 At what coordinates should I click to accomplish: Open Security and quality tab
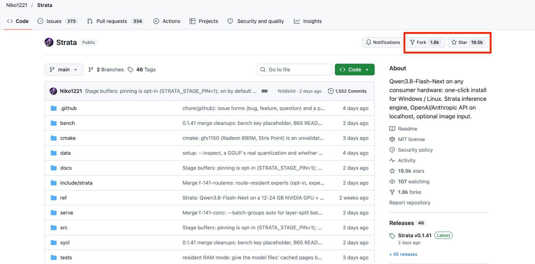(x=256, y=21)
